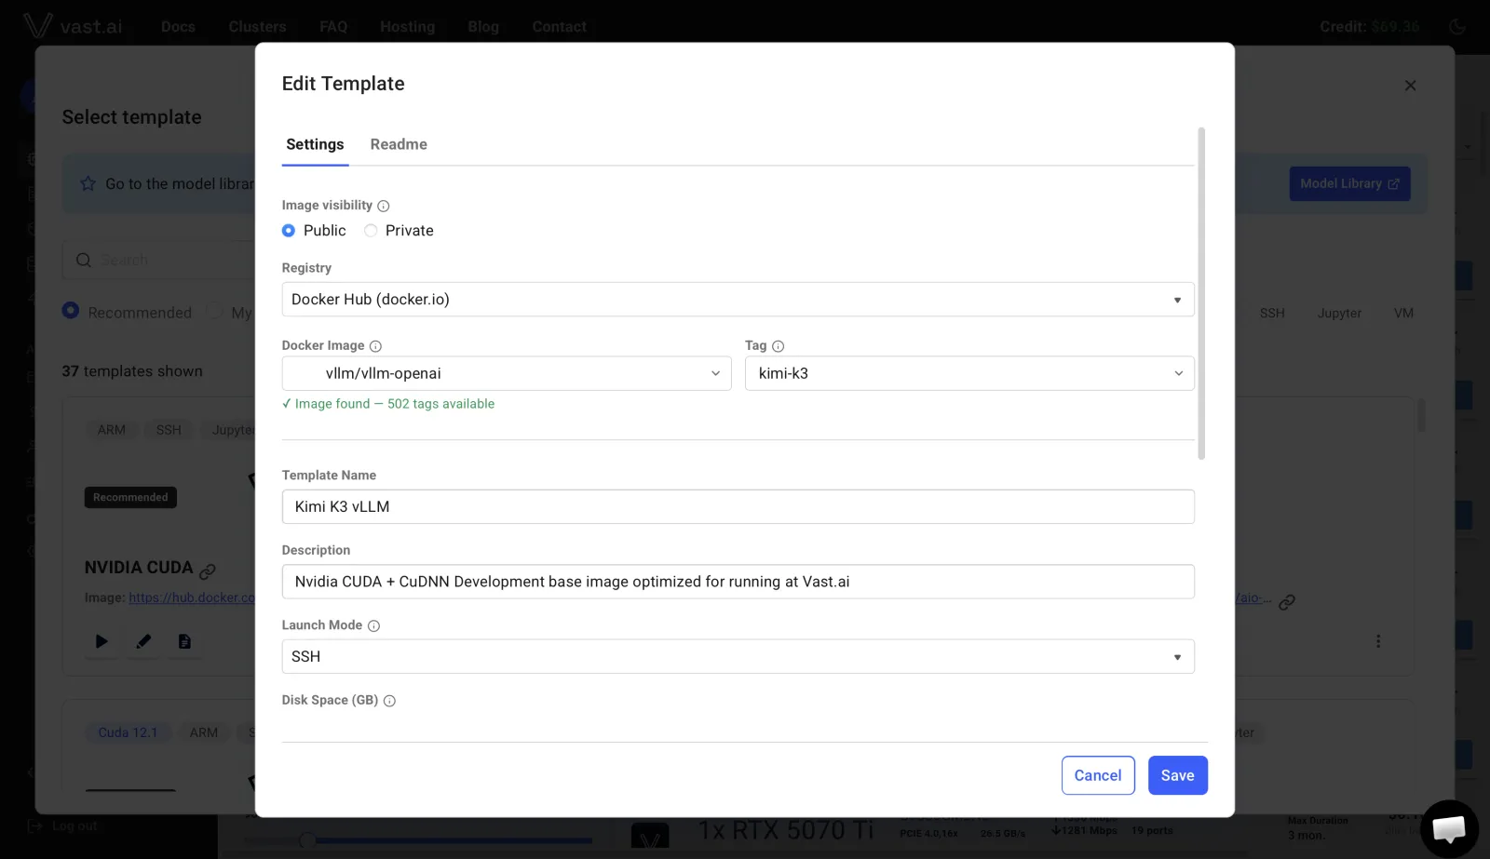Select Private image visibility
Image resolution: width=1490 pixels, height=859 pixels.
(371, 231)
